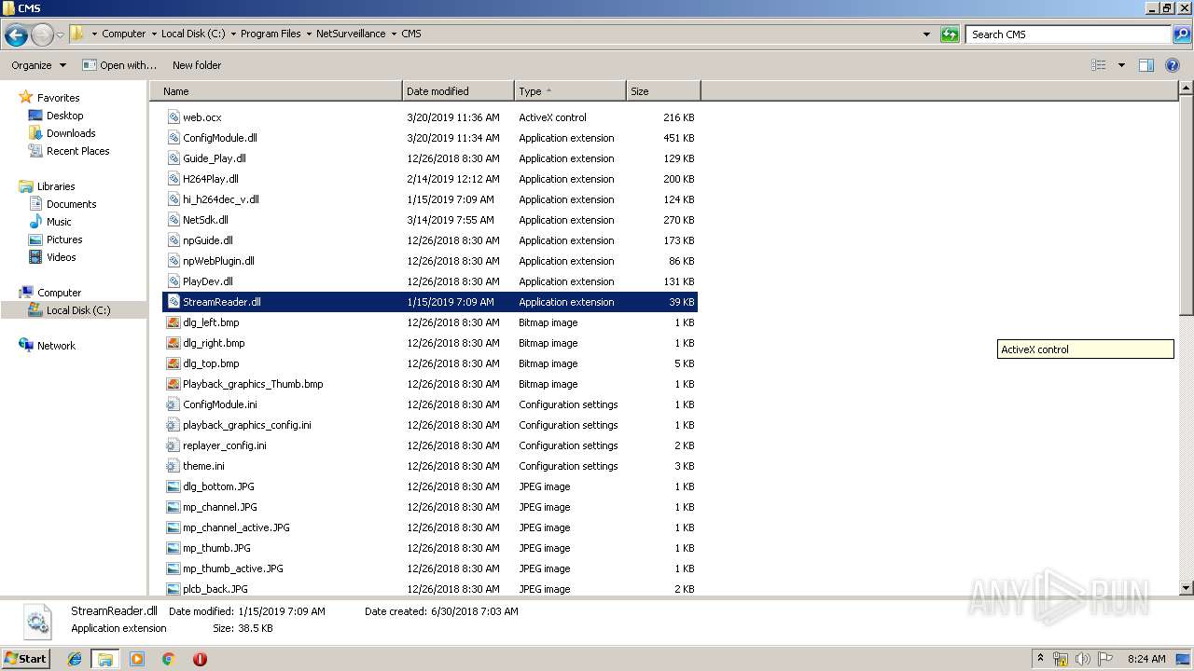This screenshot has width=1194, height=671.
Task: Select the theme.ini file name
Action: point(203,466)
